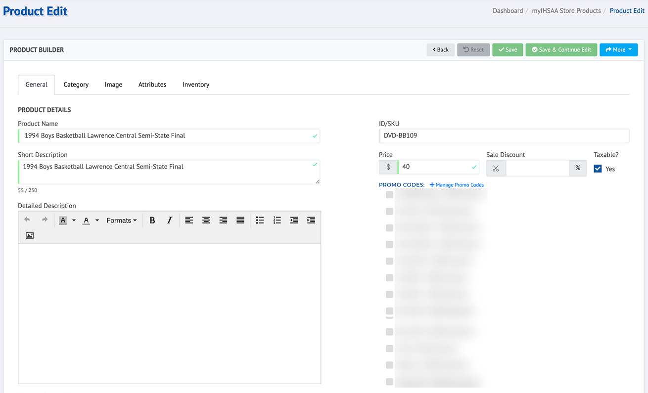Insert an image via editor toolbar
The image size is (648, 393).
[30, 236]
